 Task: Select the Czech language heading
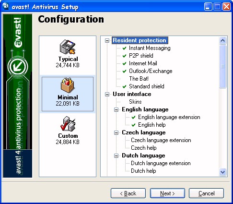(x=144, y=132)
